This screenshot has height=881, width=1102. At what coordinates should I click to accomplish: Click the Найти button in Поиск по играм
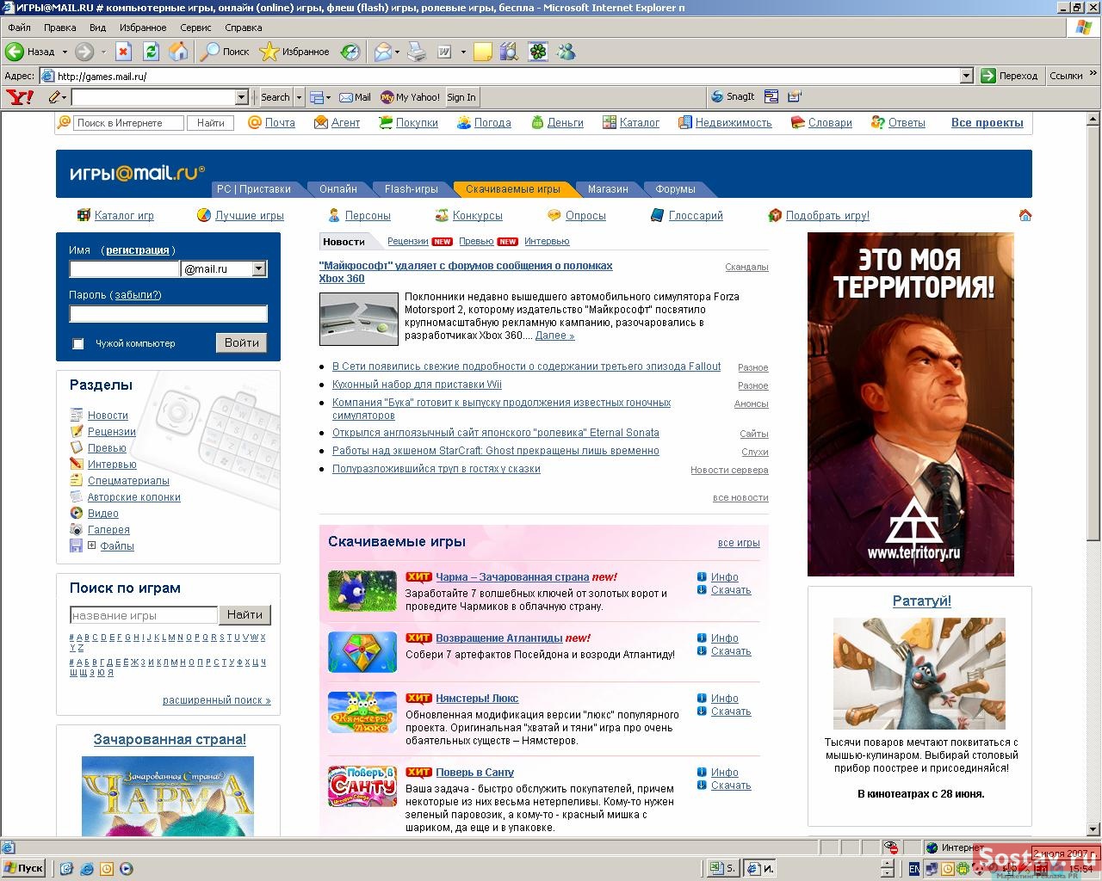click(245, 614)
